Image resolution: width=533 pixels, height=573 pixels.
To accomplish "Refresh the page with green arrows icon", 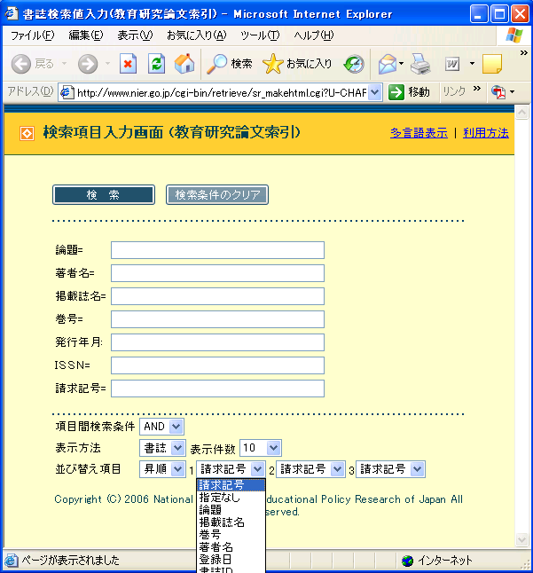I will (x=156, y=64).
